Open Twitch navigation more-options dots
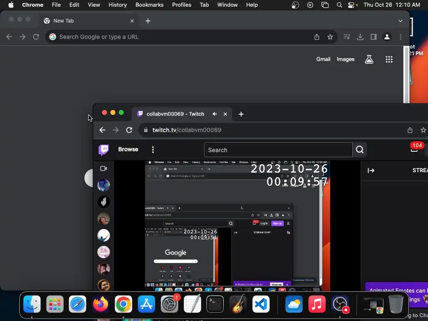The image size is (428, 321). [x=153, y=150]
